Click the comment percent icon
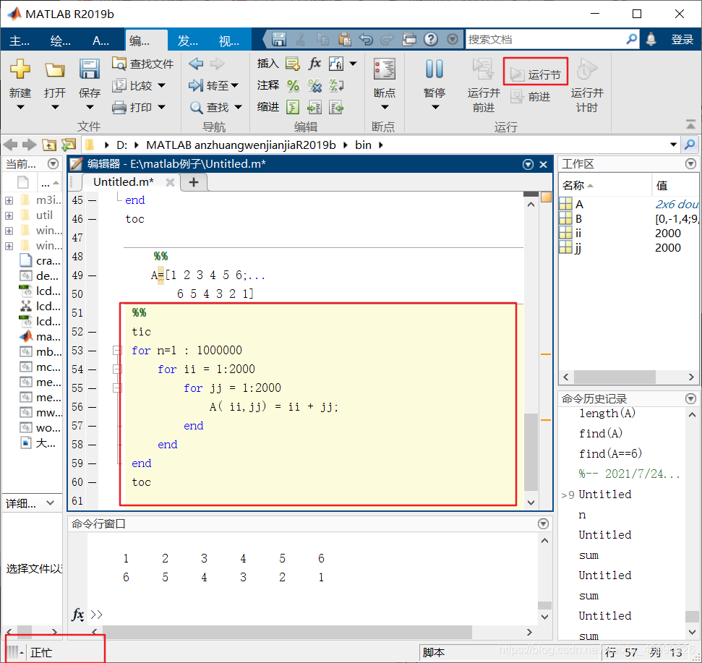Viewport: 702px width, 663px height. coord(293,85)
